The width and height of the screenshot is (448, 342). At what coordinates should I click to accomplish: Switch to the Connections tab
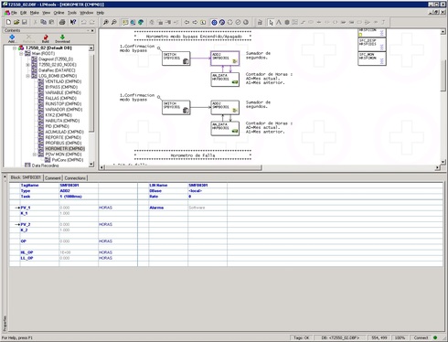(75, 178)
